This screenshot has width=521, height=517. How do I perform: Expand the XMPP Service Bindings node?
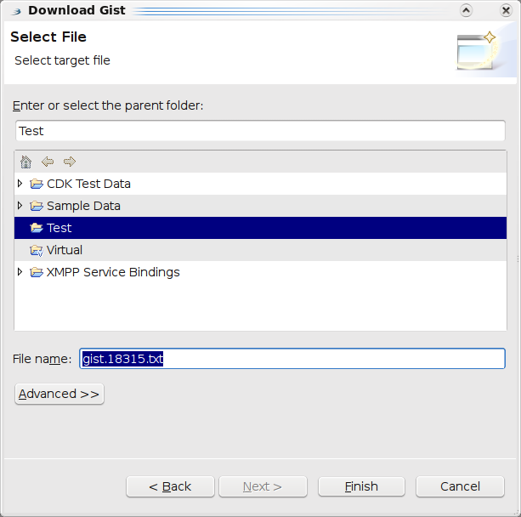click(x=20, y=272)
